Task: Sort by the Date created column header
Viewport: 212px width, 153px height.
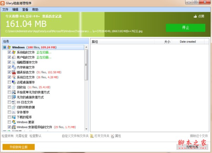Action: [x=188, y=41]
